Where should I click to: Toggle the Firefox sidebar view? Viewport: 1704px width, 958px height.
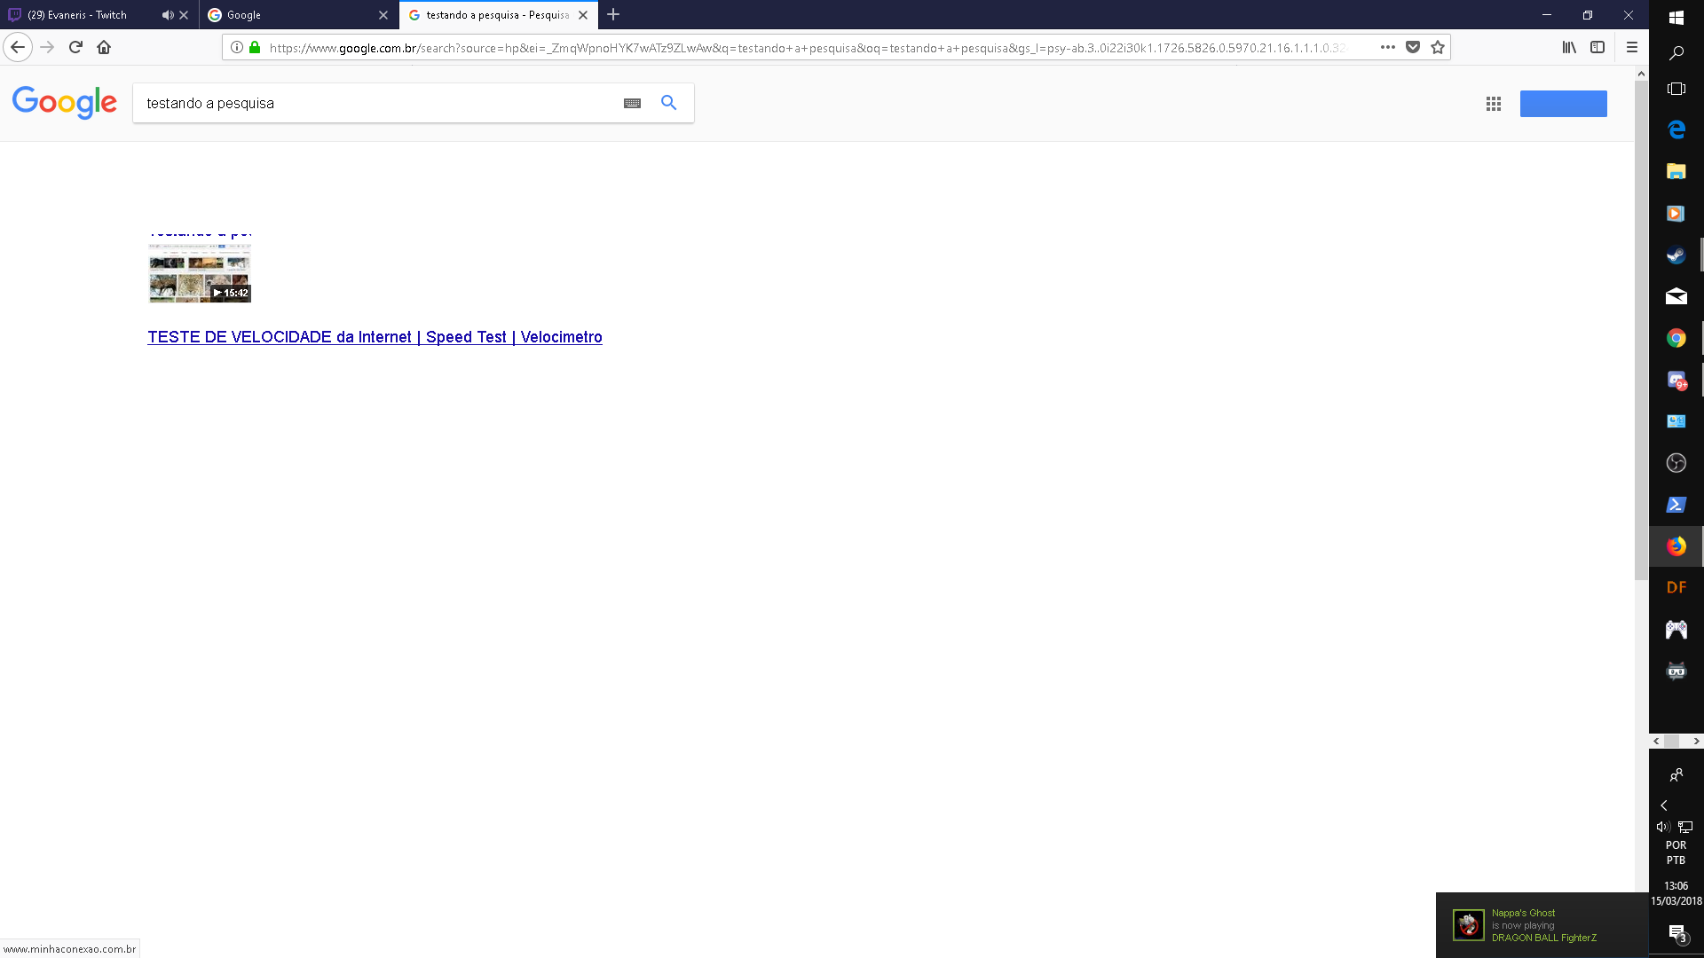[x=1597, y=47]
